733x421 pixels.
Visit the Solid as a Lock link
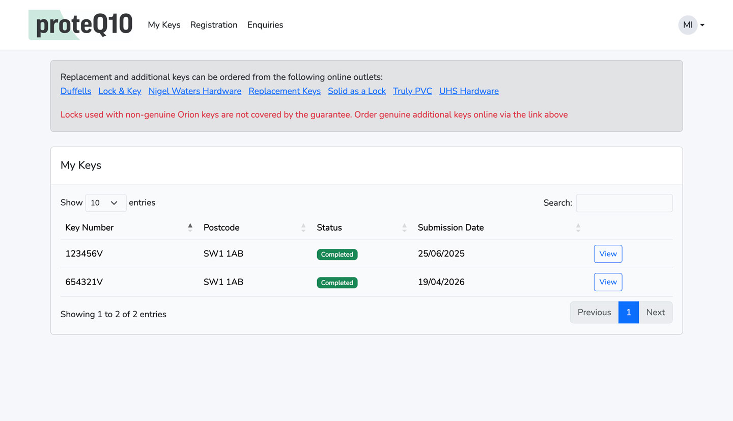coord(357,91)
